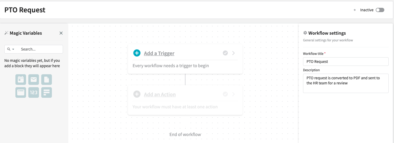Click the gray plus icon on Add an Action
The width and height of the screenshot is (394, 143).
tap(137, 94)
